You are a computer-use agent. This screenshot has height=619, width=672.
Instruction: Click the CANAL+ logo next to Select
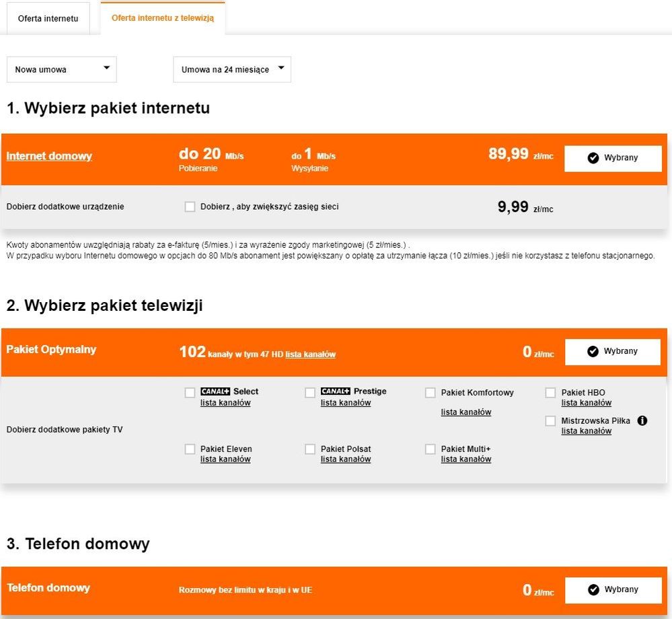[215, 392]
